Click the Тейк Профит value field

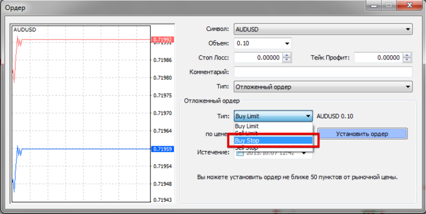click(378, 58)
